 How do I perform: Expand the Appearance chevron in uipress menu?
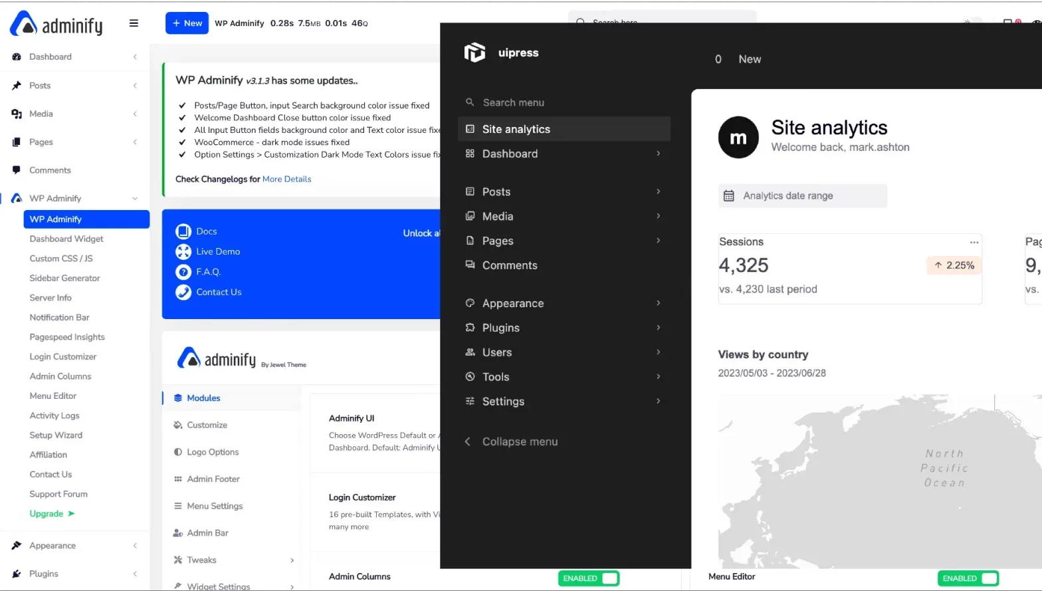(659, 303)
